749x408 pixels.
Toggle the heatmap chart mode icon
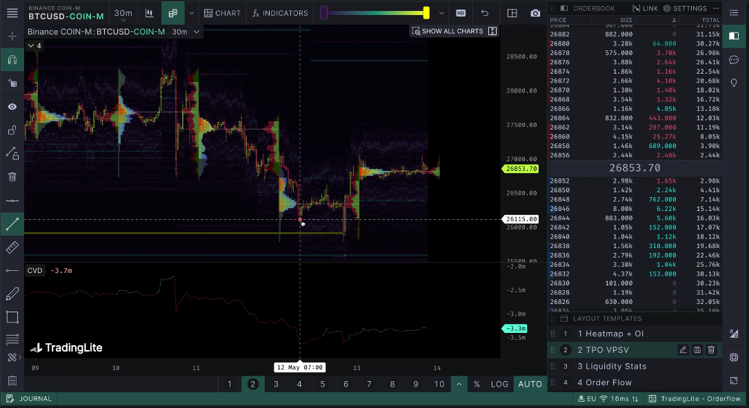(x=173, y=13)
